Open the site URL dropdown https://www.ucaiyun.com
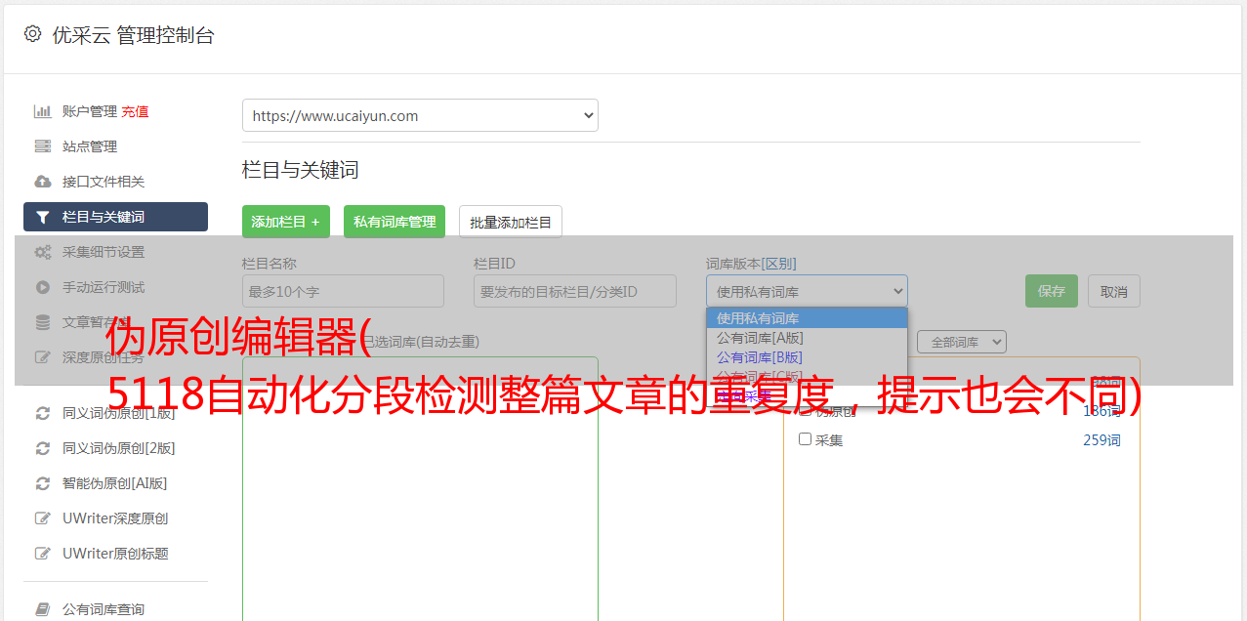The width and height of the screenshot is (1247, 621). tap(420, 115)
